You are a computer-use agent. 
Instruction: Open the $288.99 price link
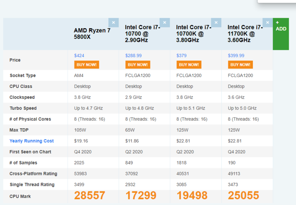134,56
